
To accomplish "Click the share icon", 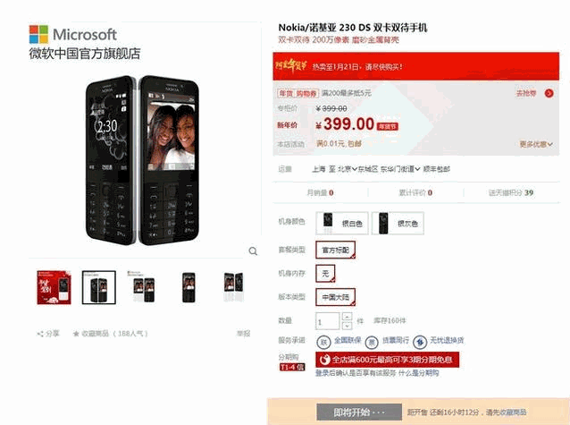I will click(x=40, y=334).
